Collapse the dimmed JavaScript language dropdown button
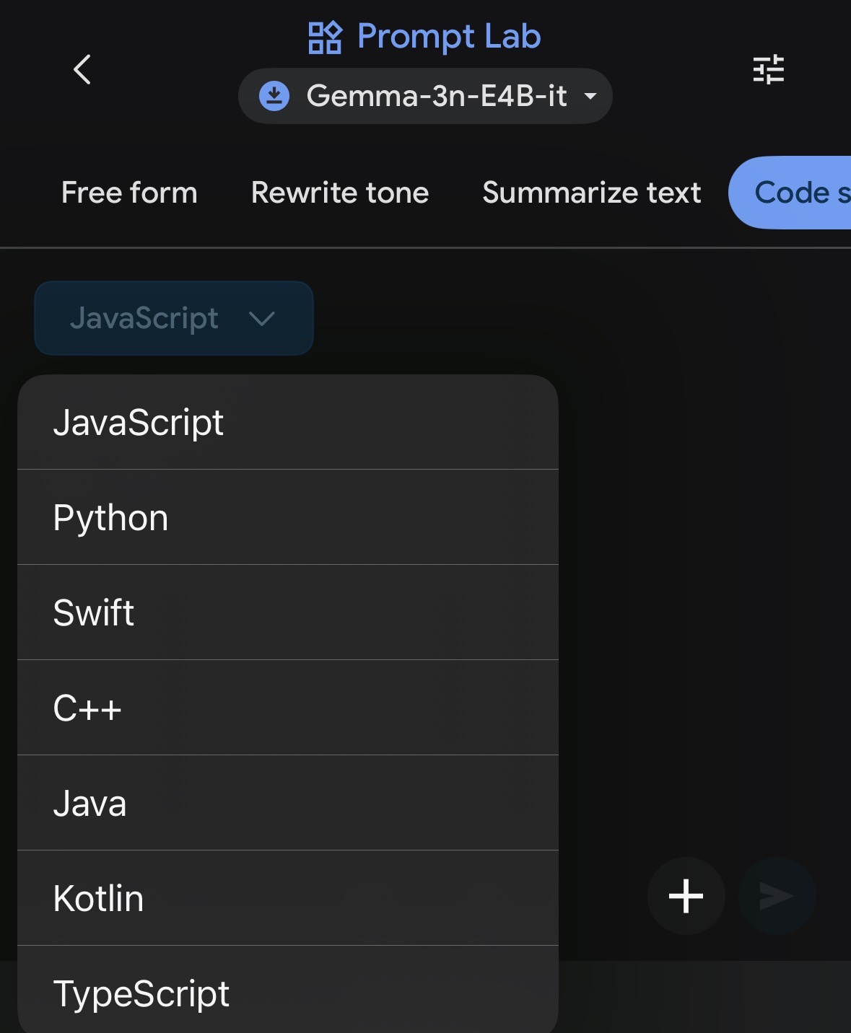Screen dimensions: 851x1033 [173, 318]
